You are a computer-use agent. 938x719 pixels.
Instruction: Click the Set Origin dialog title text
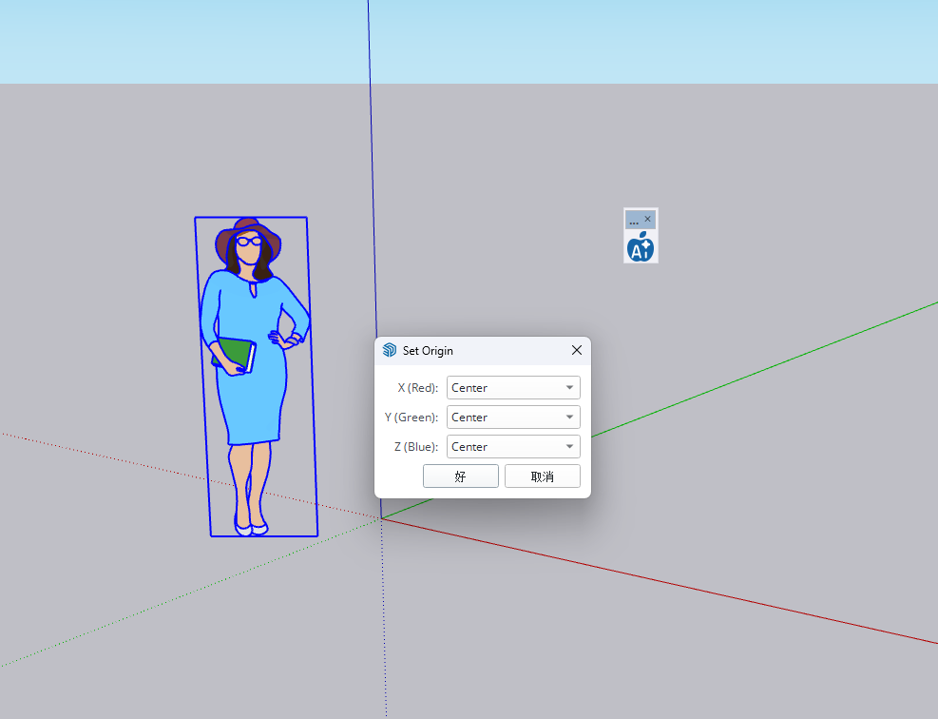(x=428, y=351)
